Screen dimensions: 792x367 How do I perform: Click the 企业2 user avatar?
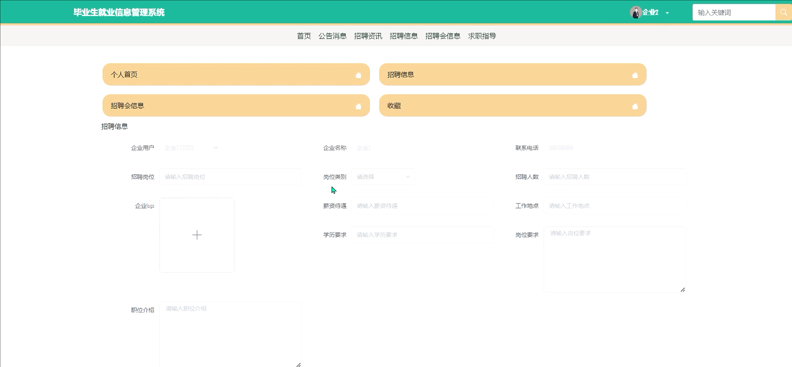(635, 12)
